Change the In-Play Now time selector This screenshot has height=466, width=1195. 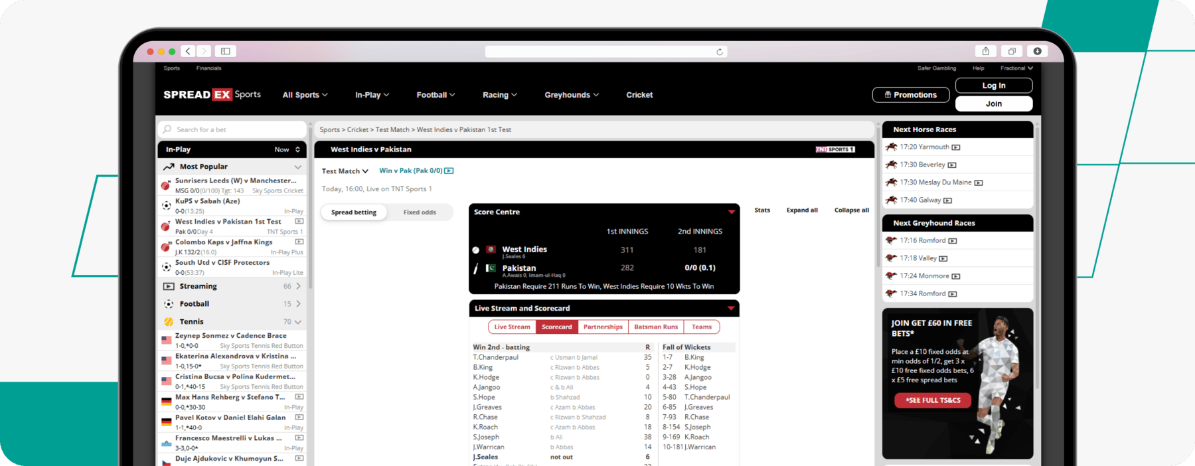[287, 150]
